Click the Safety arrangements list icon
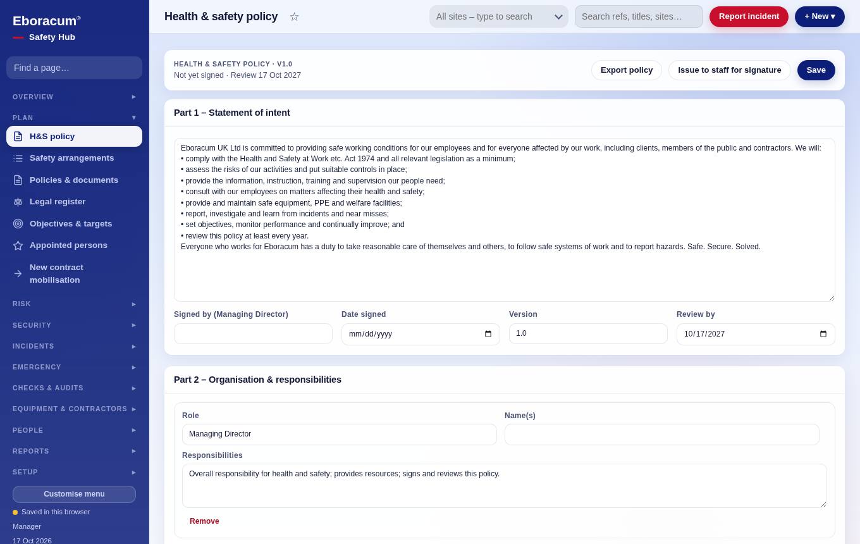Image resolution: width=860 pixels, height=544 pixels. pos(18,158)
